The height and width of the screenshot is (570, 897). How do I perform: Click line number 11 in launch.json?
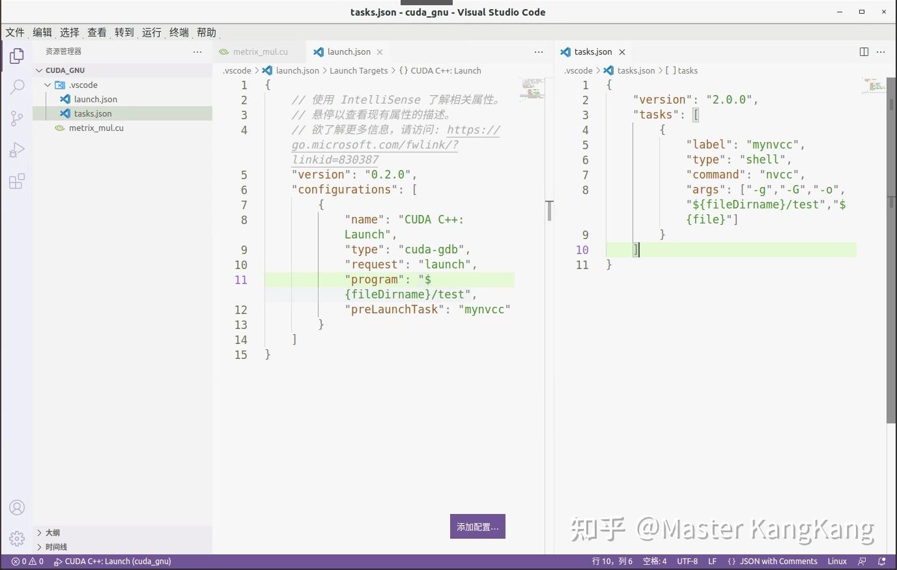tap(240, 279)
